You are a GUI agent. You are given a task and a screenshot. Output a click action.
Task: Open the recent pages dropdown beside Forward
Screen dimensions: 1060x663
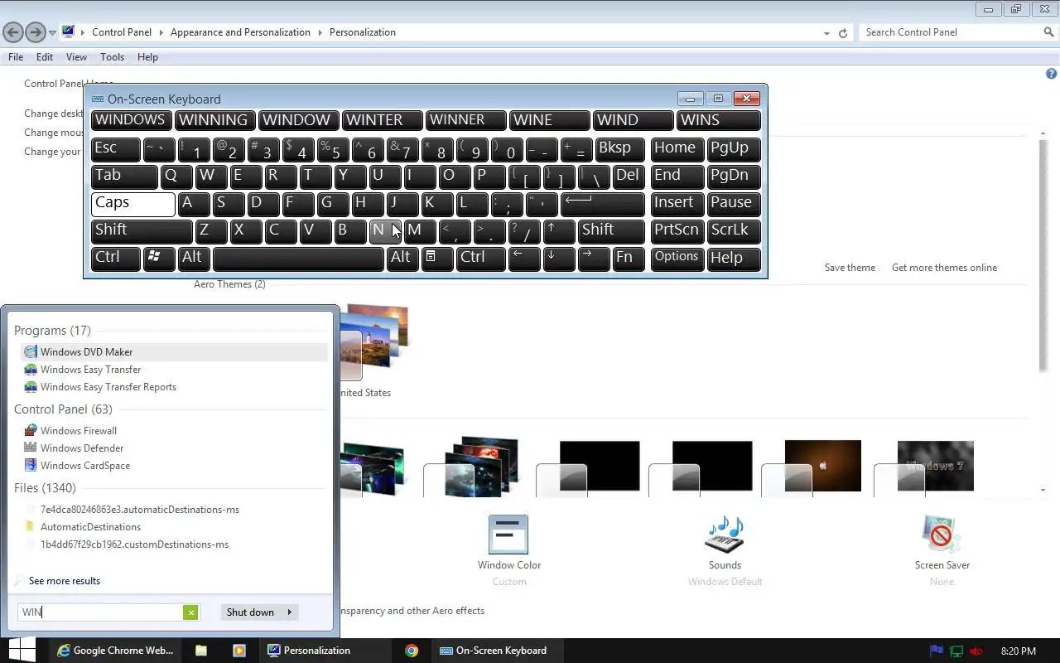(53, 33)
